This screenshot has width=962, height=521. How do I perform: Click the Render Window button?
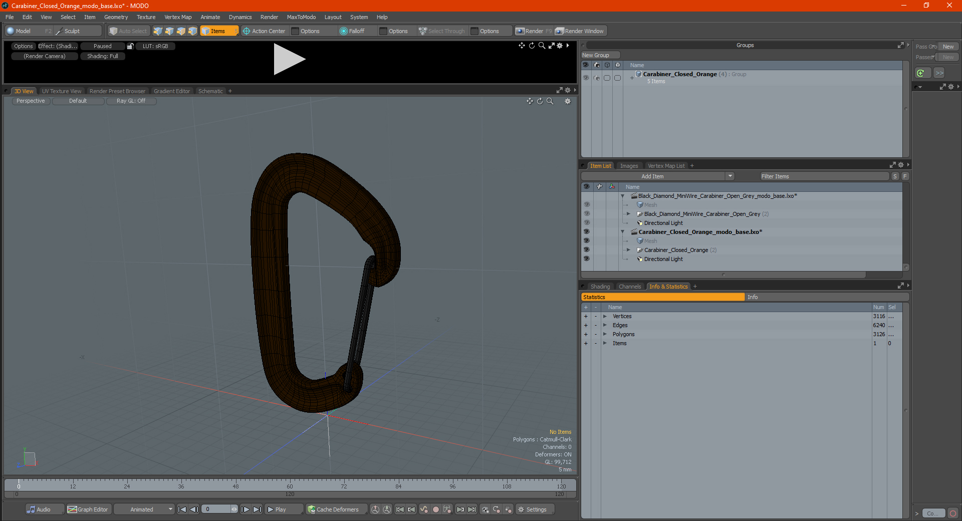coord(580,31)
